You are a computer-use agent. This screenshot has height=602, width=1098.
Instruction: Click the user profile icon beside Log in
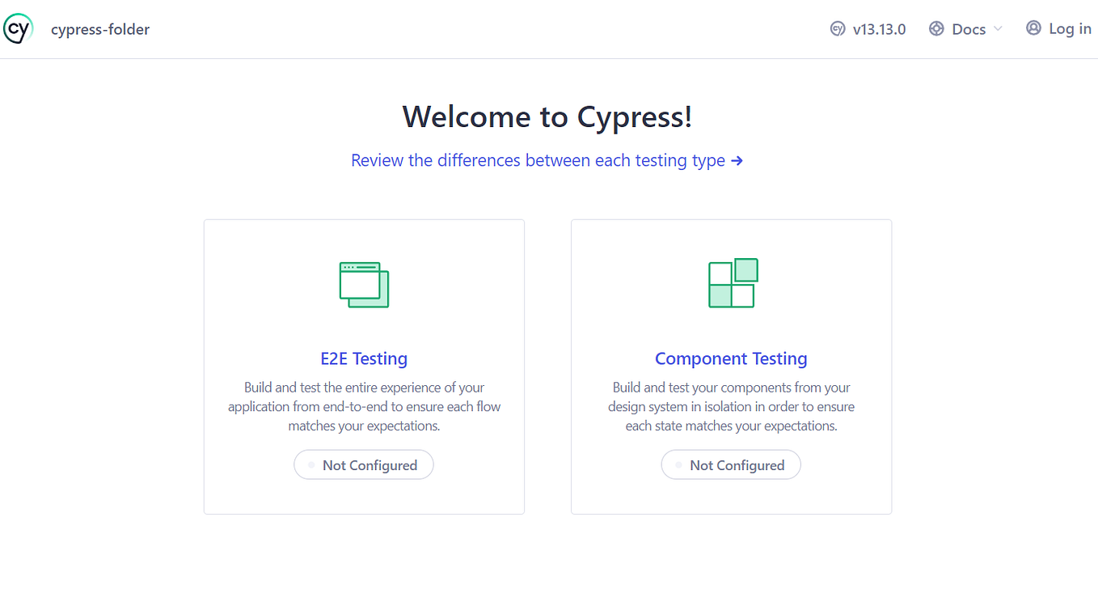point(1033,28)
